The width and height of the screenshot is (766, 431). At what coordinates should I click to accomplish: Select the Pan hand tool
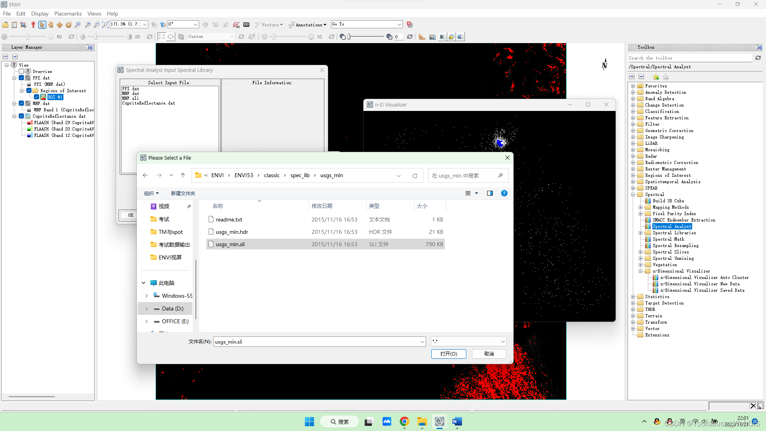pyautogui.click(x=51, y=25)
